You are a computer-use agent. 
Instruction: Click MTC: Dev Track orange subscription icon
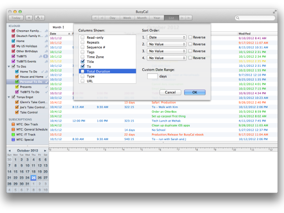13,124
